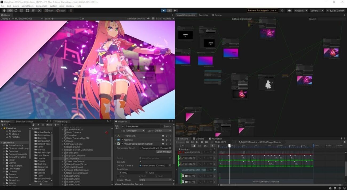Switch to the Scene tab
This screenshot has height=190, width=347.
[x=216, y=15]
